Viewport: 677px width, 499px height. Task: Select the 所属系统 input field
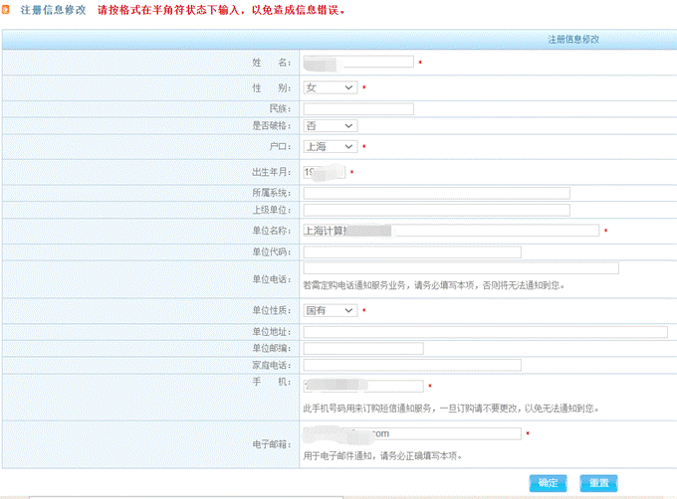tap(436, 192)
